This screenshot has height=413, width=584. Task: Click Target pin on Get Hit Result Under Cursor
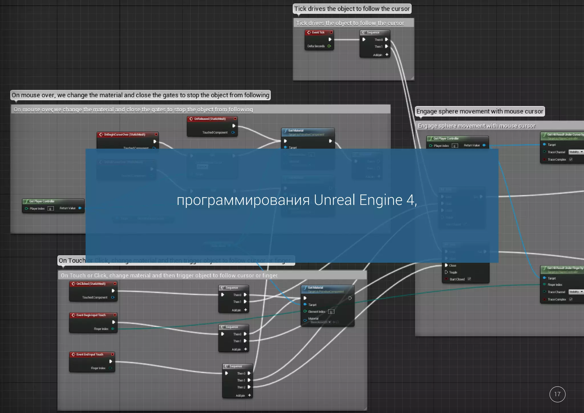point(544,144)
